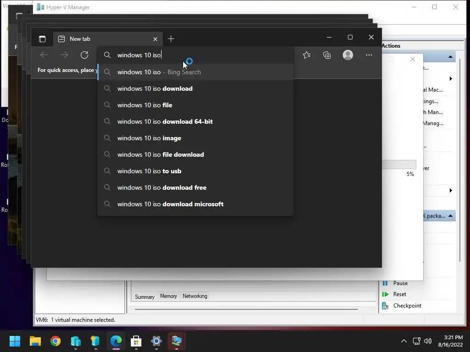Go forward in Edge browser
Viewport: 470px width, 352px height.
coord(64,55)
